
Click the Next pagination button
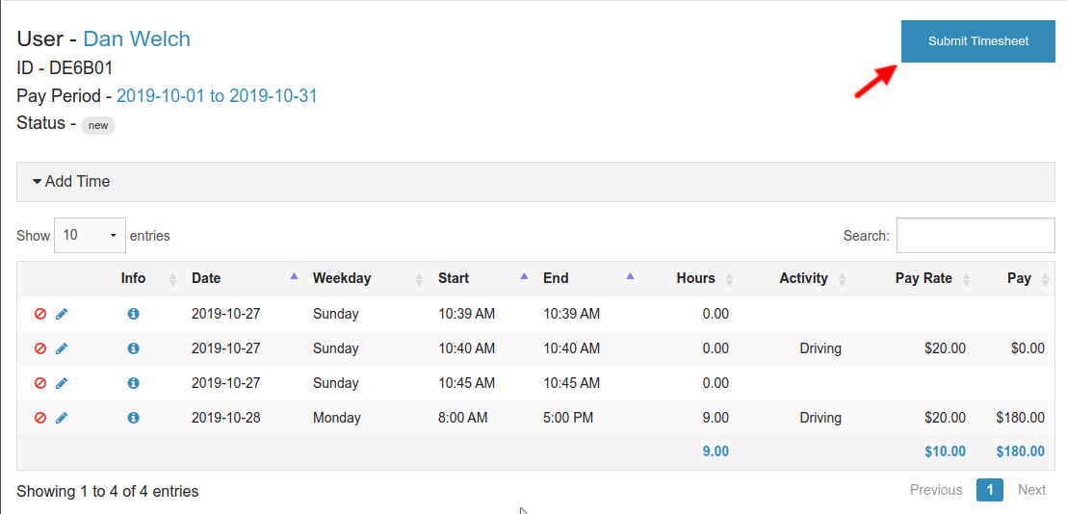1030,490
